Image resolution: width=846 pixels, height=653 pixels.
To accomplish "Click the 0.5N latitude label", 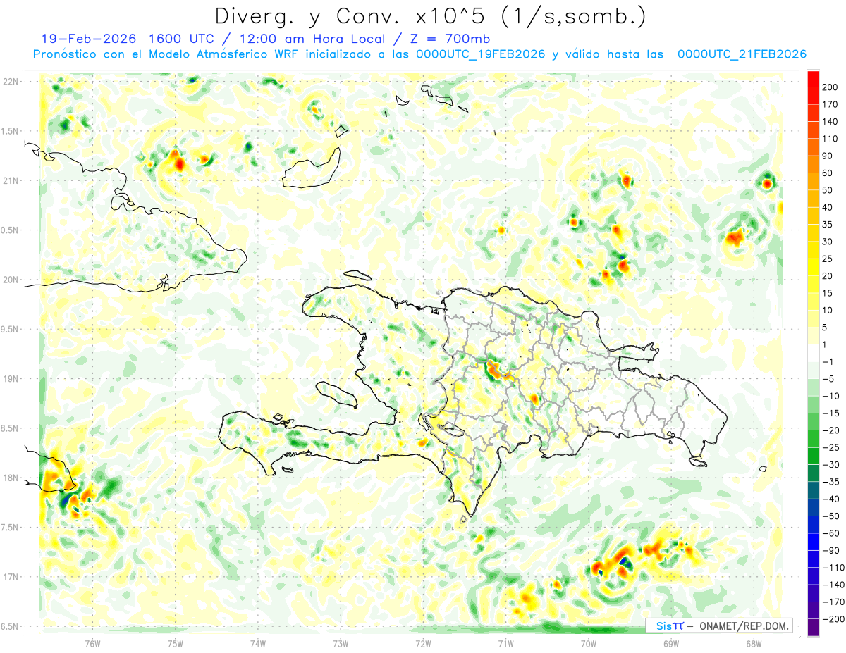I will [x=10, y=230].
